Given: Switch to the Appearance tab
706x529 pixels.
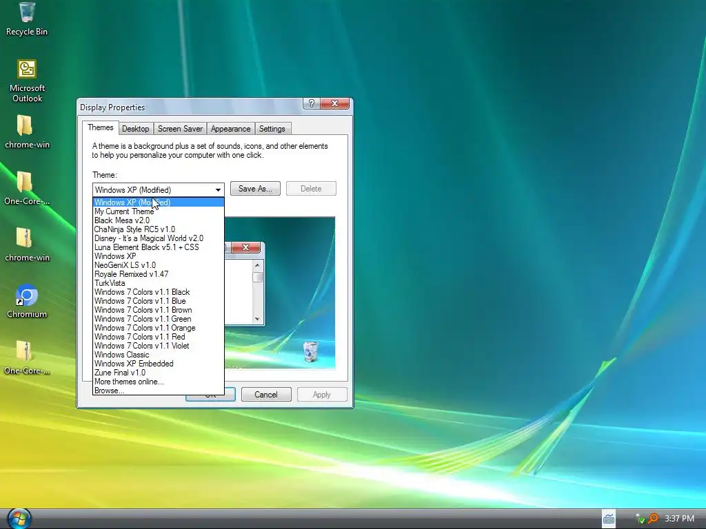Looking at the screenshot, I should (x=230, y=129).
